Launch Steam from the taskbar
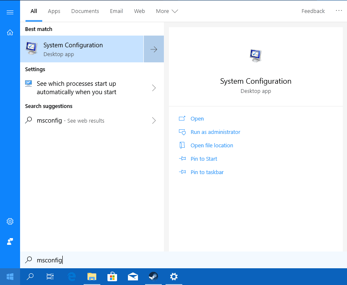The image size is (347, 285). [153, 277]
